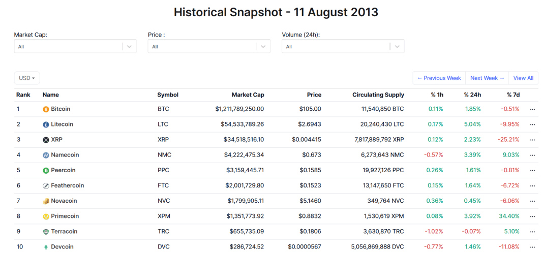Viewport: 543px width, 253px height.
Task: Open the Market Cap filter dropdown
Action: tap(75, 46)
